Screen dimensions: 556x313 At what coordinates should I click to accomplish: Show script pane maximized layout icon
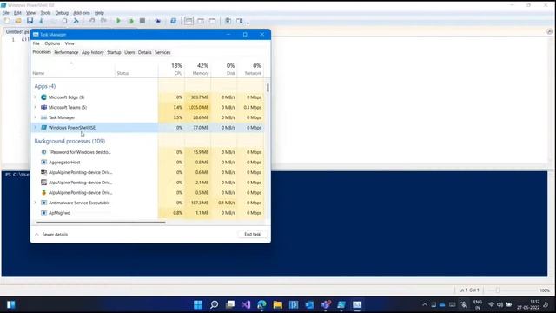pos(212,21)
